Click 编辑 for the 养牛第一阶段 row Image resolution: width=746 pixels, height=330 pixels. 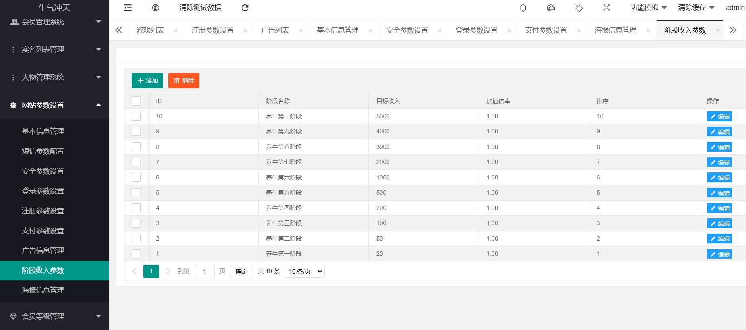pos(719,254)
